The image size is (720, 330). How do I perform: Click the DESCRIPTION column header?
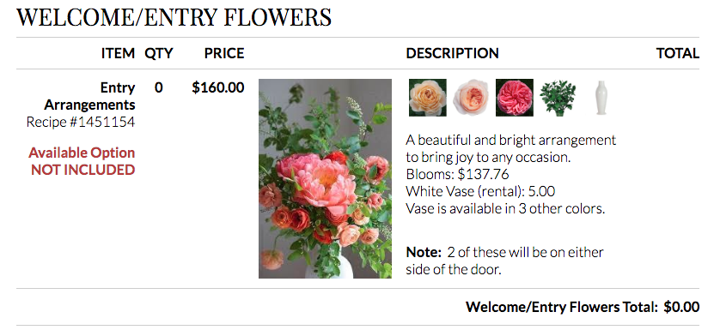[452, 53]
